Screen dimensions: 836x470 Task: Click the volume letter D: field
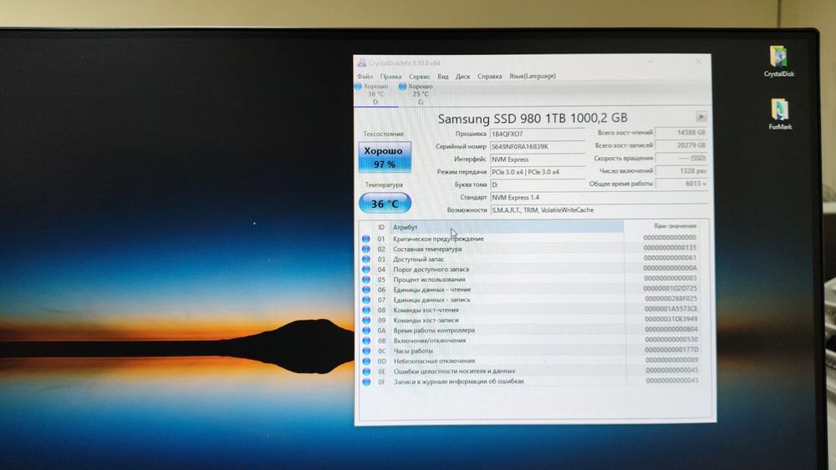click(538, 184)
